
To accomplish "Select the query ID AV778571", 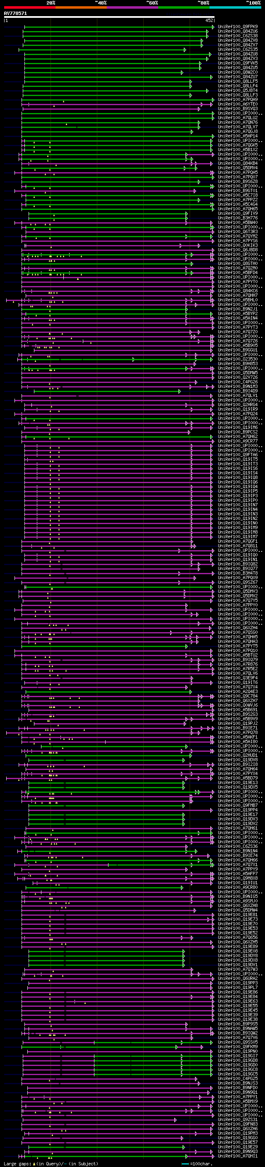I will 15,13.
